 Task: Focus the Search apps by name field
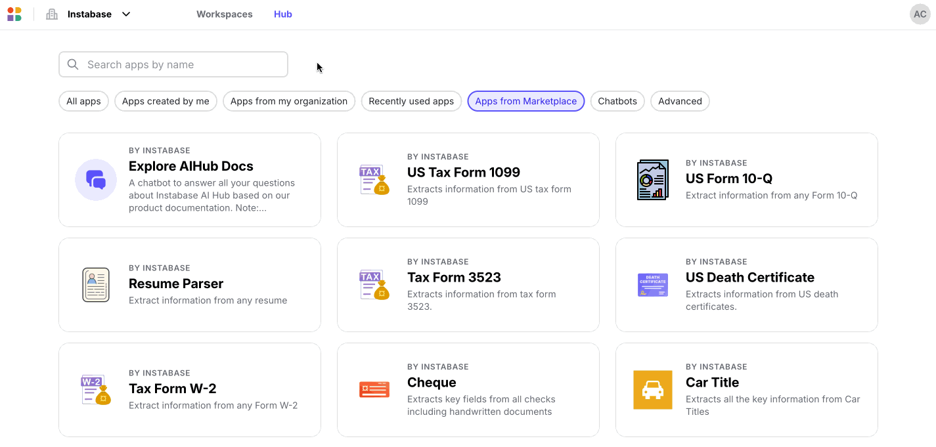(x=173, y=64)
